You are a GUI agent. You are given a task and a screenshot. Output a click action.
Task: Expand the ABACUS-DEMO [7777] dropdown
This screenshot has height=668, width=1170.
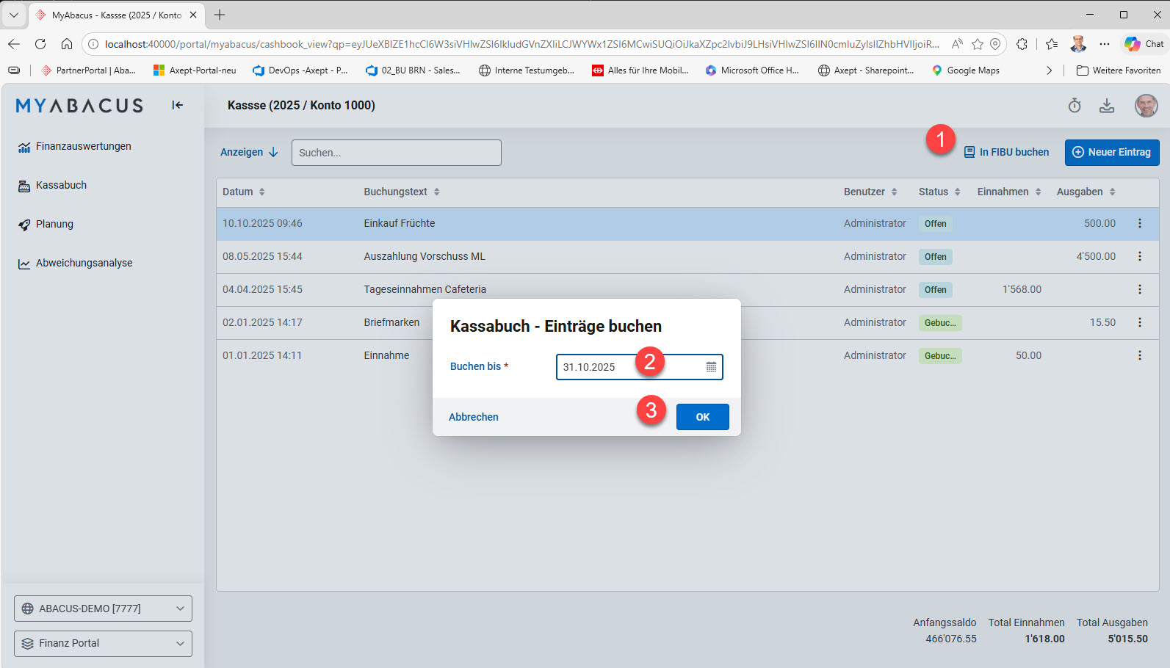pos(103,609)
